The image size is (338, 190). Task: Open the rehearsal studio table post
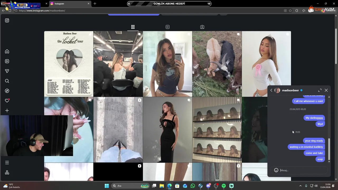pyautogui.click(x=118, y=64)
